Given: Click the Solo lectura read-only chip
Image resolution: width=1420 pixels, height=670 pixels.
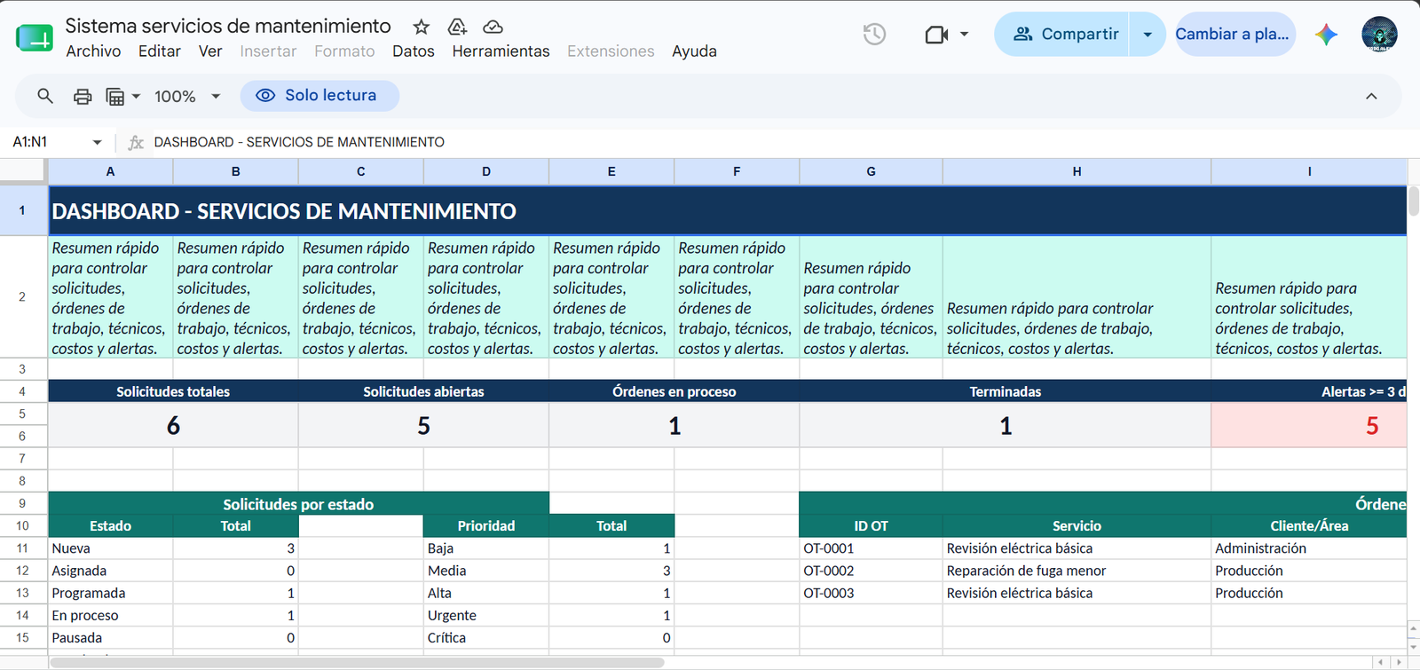Looking at the screenshot, I should coord(319,96).
